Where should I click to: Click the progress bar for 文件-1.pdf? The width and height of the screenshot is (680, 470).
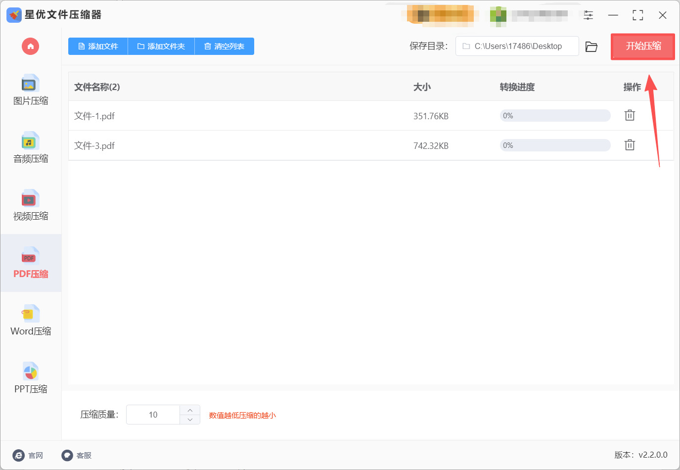555,116
